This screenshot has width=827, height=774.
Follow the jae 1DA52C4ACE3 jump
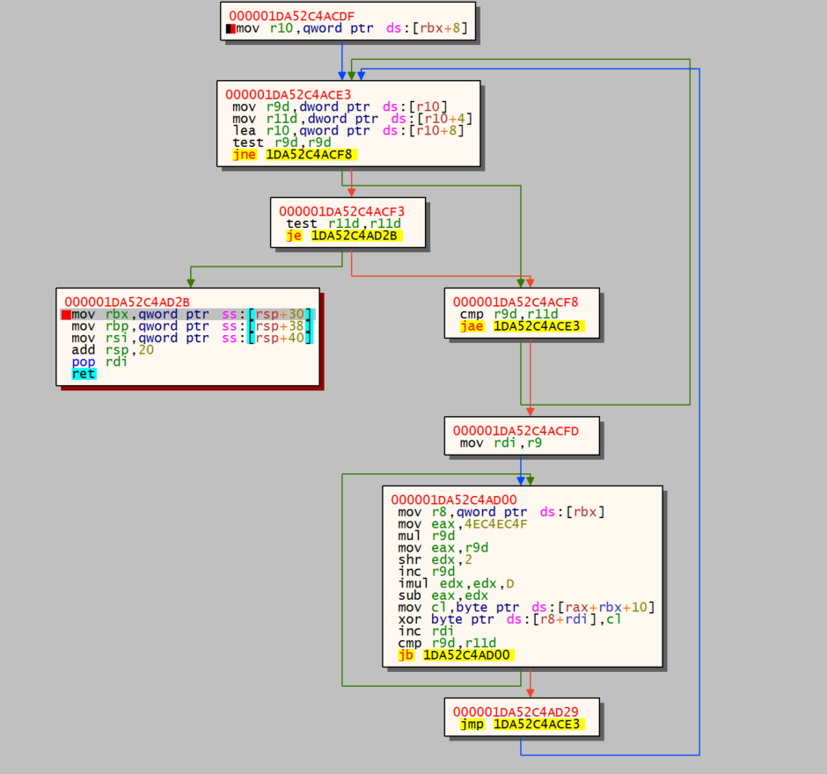[x=522, y=326]
